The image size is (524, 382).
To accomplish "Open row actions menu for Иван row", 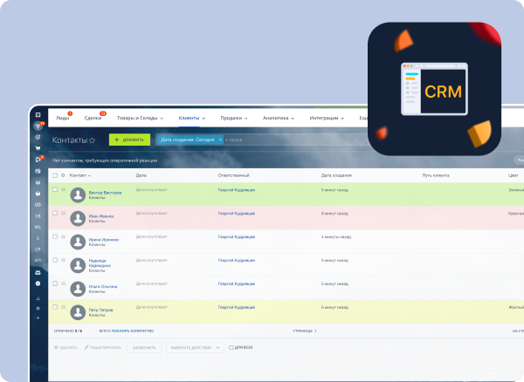I will point(63,213).
